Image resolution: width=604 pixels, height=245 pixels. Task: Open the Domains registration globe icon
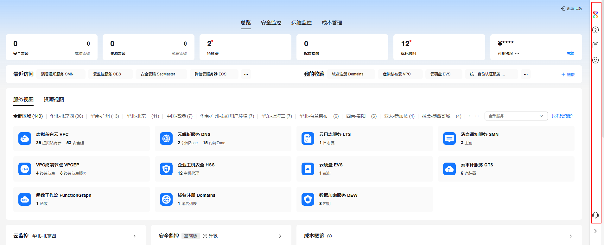166,199
